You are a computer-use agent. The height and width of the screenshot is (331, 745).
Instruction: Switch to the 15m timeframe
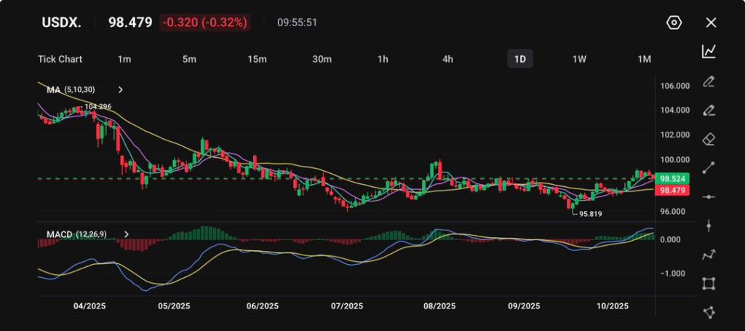coord(257,59)
